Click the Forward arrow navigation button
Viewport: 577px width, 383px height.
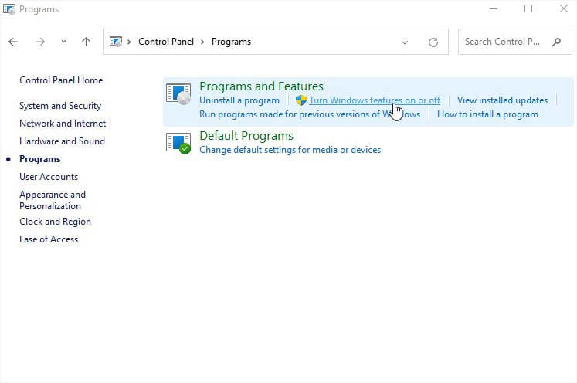[x=40, y=42]
